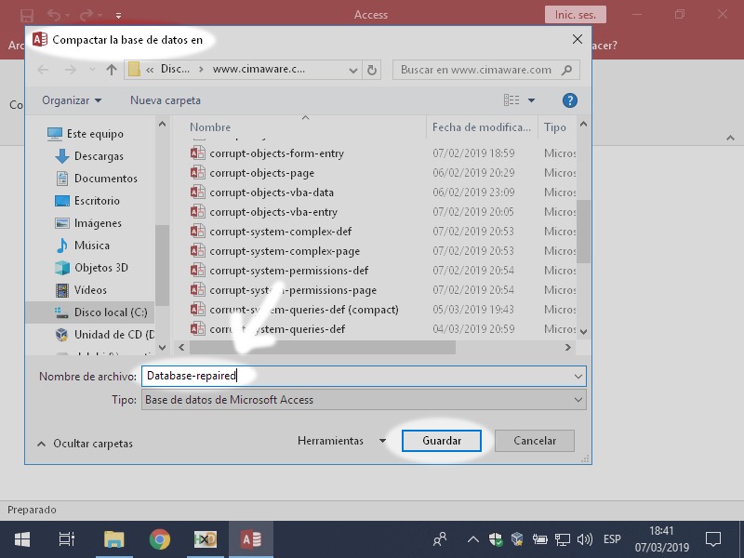This screenshot has width=744, height=558.
Task: Open Chrome from the taskbar
Action: click(x=160, y=539)
